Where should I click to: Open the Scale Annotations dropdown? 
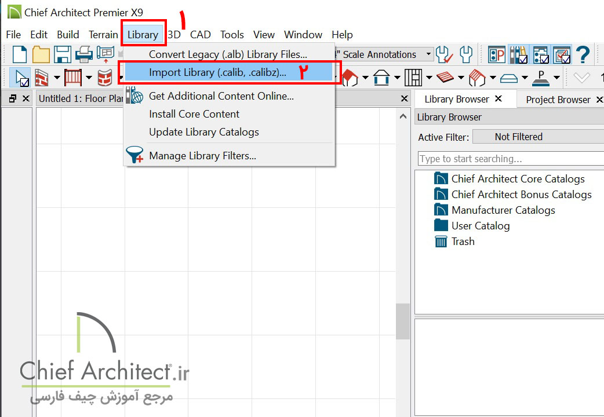pyautogui.click(x=428, y=54)
